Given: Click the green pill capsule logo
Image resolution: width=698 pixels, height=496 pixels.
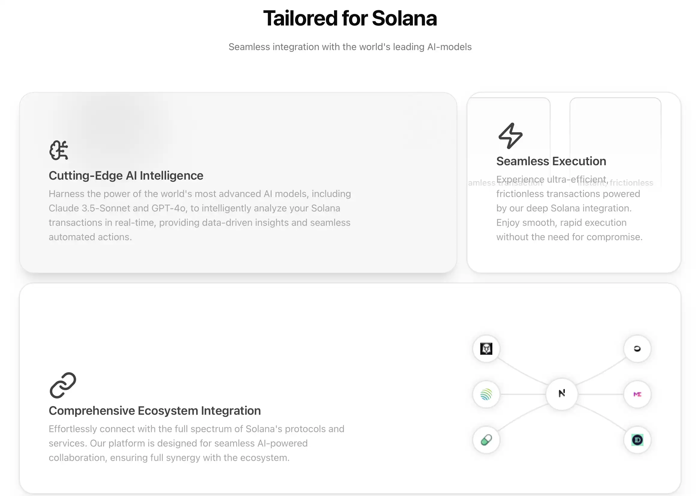Looking at the screenshot, I should click(x=486, y=440).
